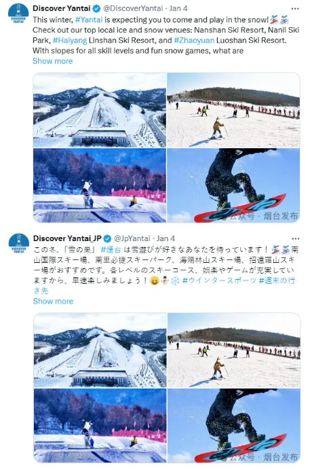314x470 pixels.
Task: Click the verified badge beside Discover Yantai
Action: (96, 9)
